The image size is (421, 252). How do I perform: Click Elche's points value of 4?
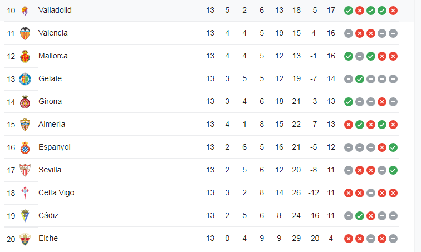coord(331,238)
